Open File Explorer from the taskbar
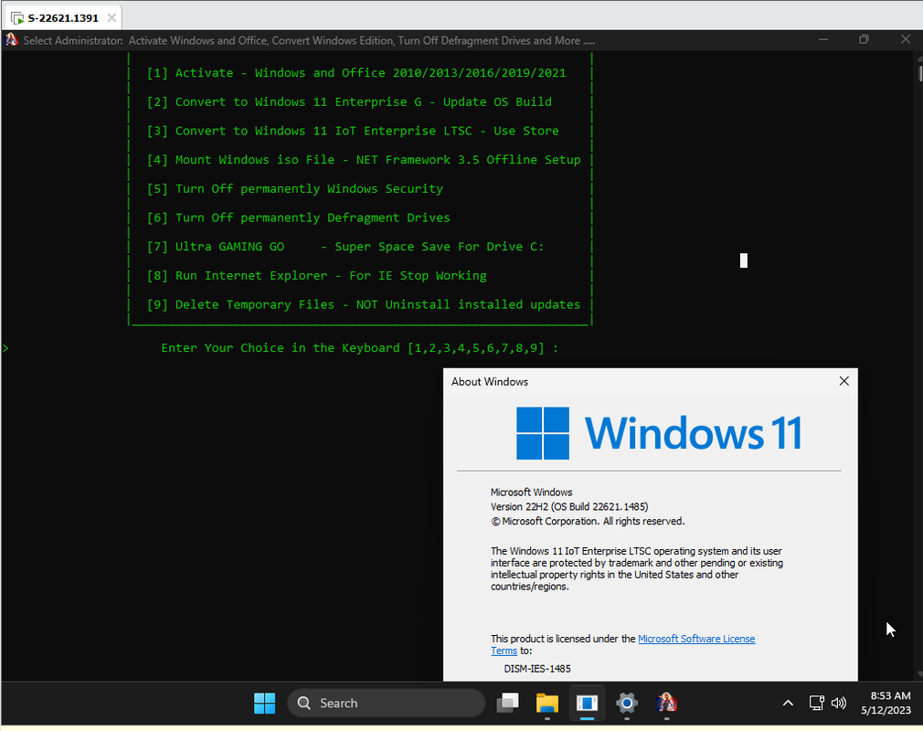Screen dimensions: 923x731 click(546, 703)
